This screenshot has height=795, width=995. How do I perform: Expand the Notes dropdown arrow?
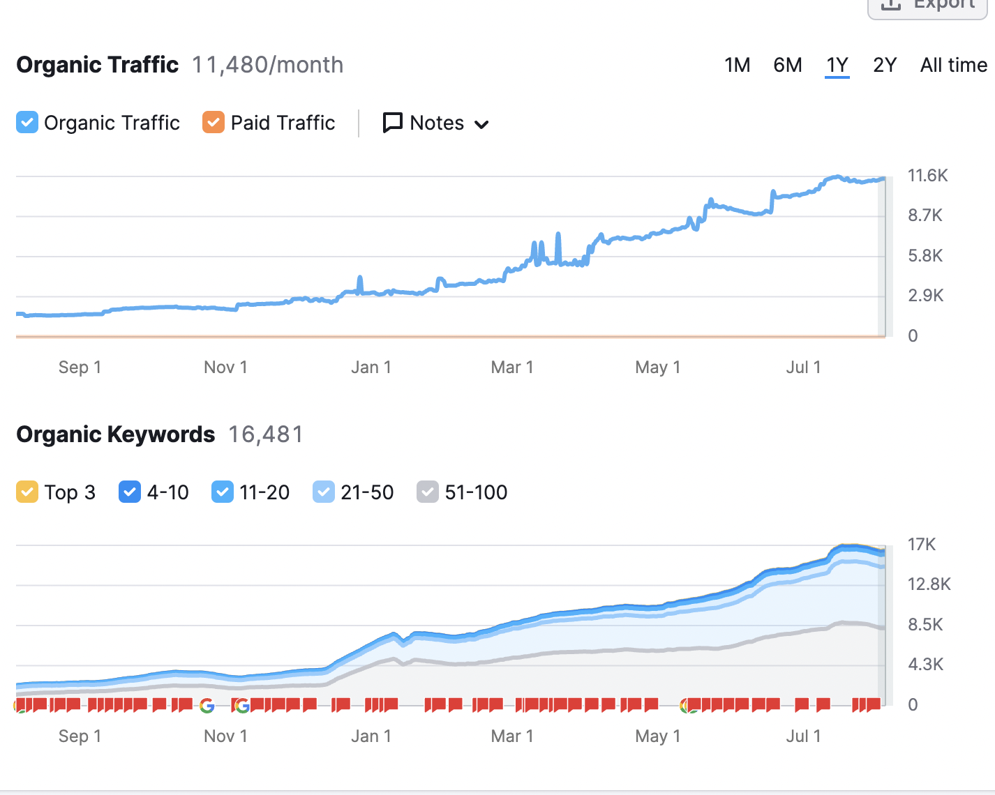[481, 125]
